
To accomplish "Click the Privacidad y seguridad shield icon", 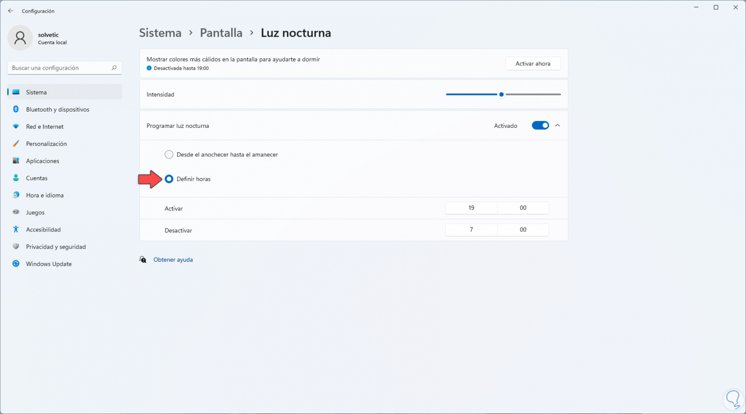I will click(x=16, y=247).
